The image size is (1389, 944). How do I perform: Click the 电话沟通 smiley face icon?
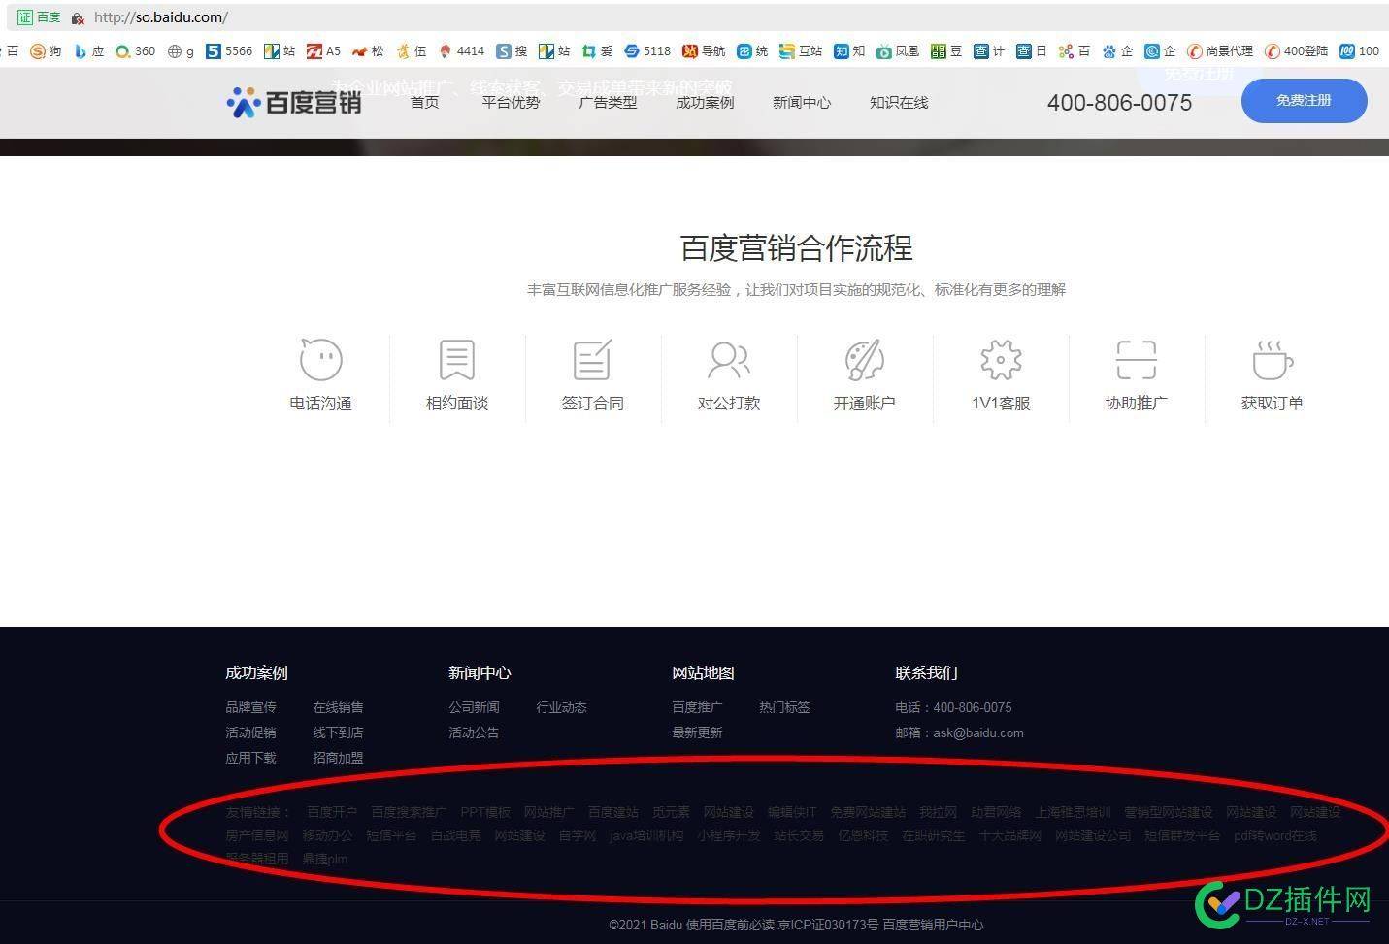[320, 359]
